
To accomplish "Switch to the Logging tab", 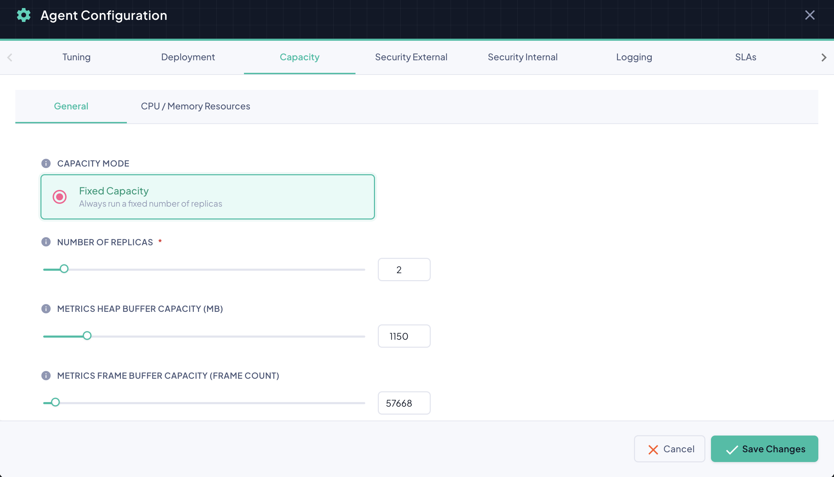I will [x=634, y=57].
